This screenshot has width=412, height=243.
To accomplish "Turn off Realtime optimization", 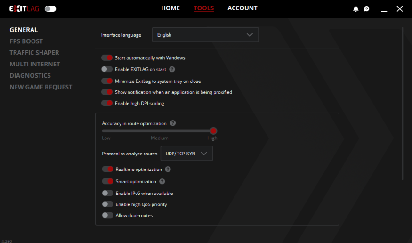I will tap(107, 169).
